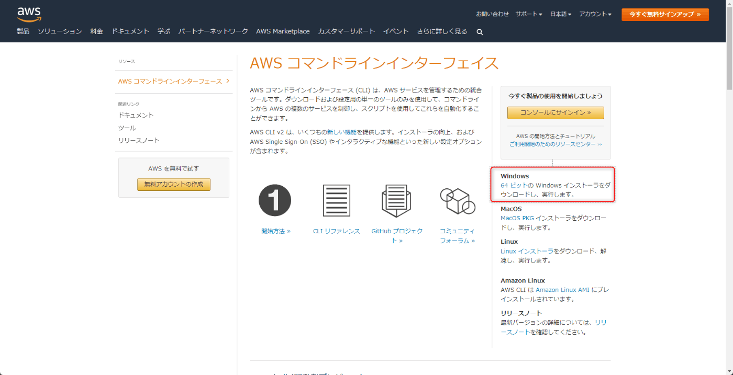Viewport: 733px width, 375px height.
Task: Click the numbered circle getting started icon
Action: pyautogui.click(x=275, y=200)
